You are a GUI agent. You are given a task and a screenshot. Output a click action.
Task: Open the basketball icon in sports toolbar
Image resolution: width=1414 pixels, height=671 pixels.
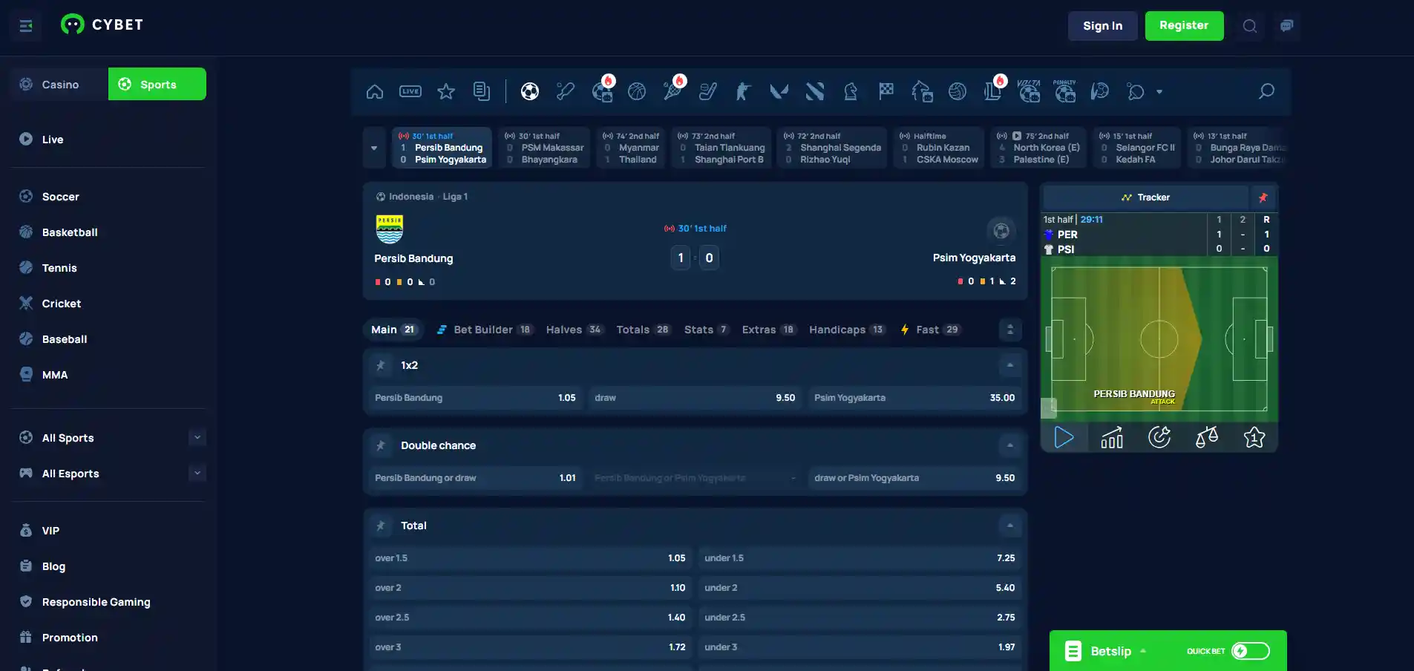pyautogui.click(x=637, y=91)
